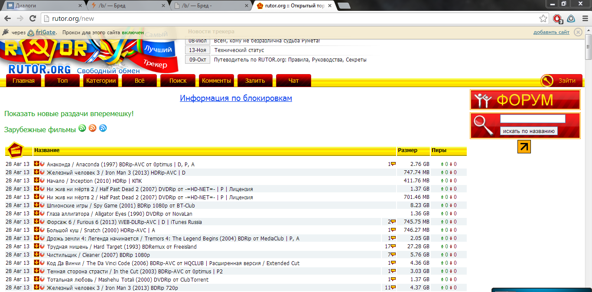Open magnet link for Глаза аллигатора / Alligator Eyes
The height and width of the screenshot is (292, 592).
[42, 214]
